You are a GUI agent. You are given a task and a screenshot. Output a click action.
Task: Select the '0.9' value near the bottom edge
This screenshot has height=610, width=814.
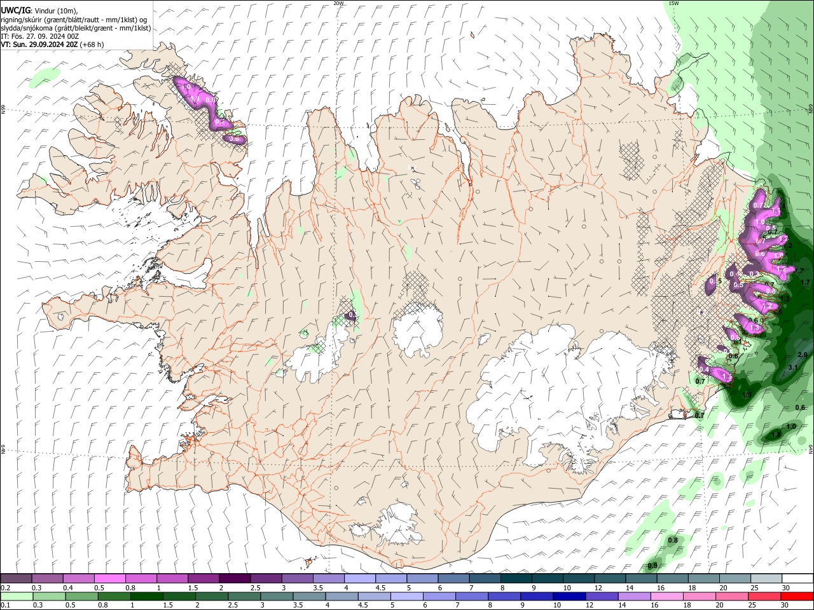point(652,566)
